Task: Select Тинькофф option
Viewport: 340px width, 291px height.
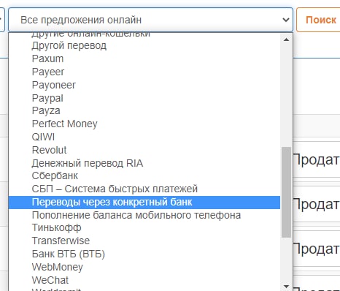Action: (144, 228)
